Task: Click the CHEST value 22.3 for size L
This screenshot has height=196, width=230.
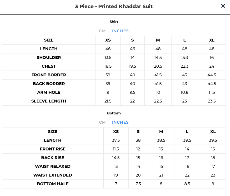Action: [185, 66]
